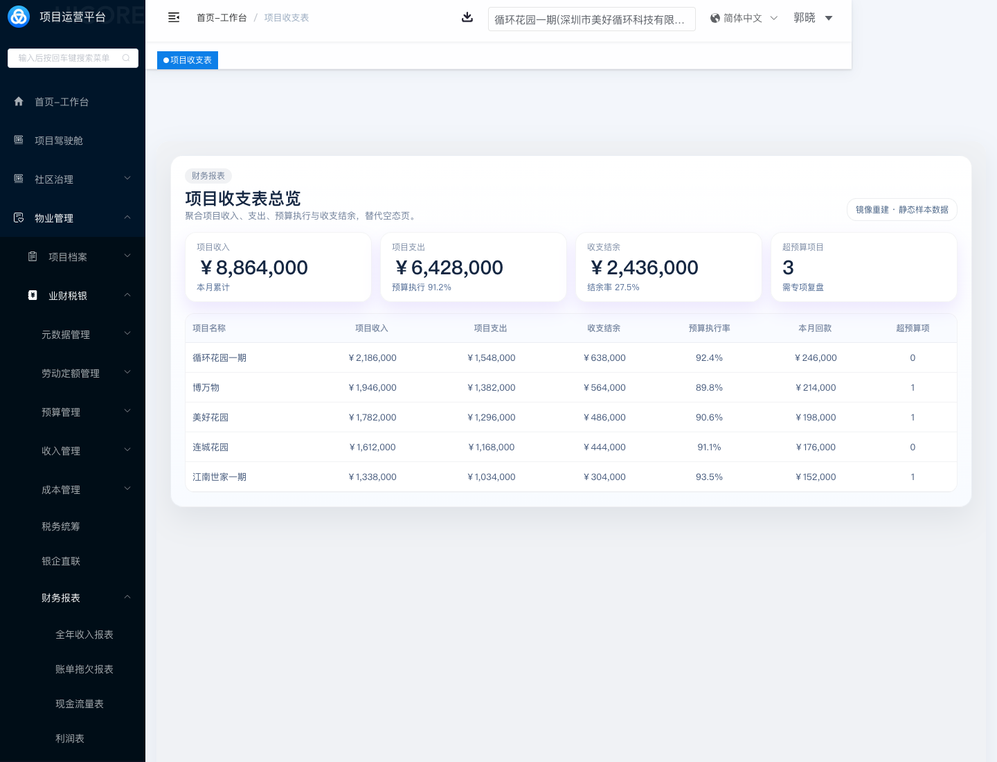This screenshot has width=997, height=762.
Task: Toggle the sidebar collapse icon
Action: point(174,17)
